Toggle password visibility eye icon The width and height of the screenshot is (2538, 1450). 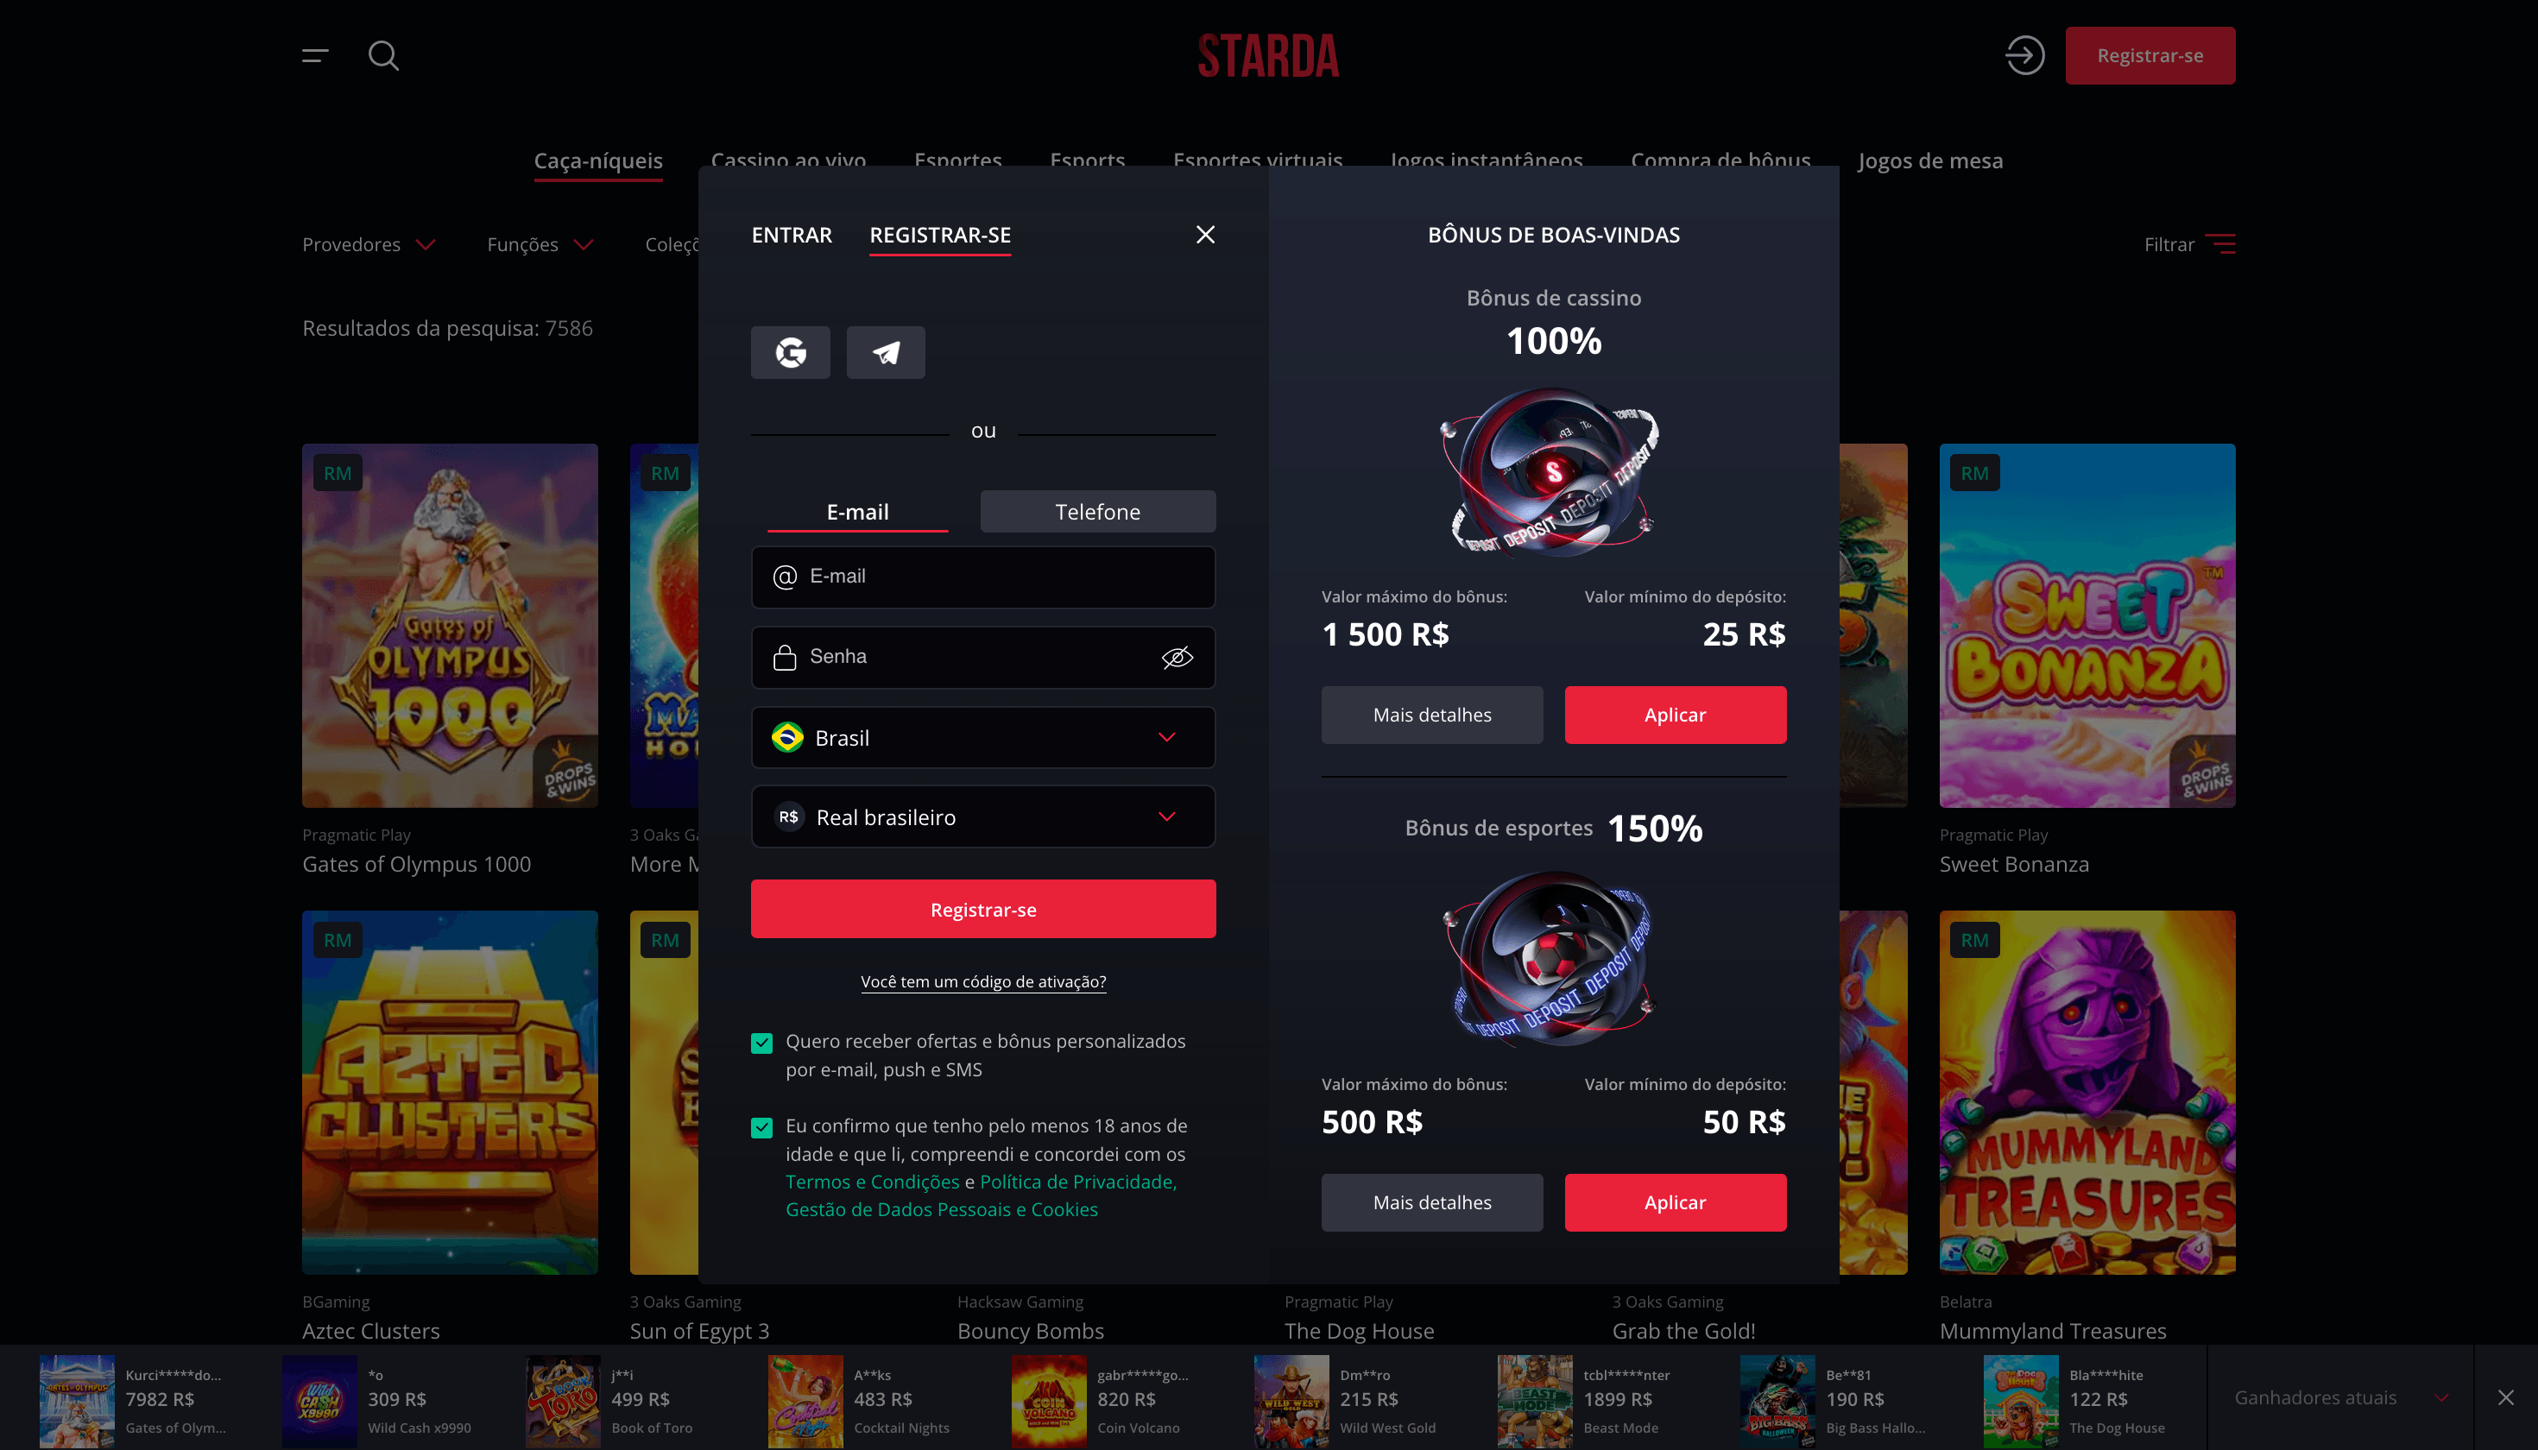[1177, 658]
